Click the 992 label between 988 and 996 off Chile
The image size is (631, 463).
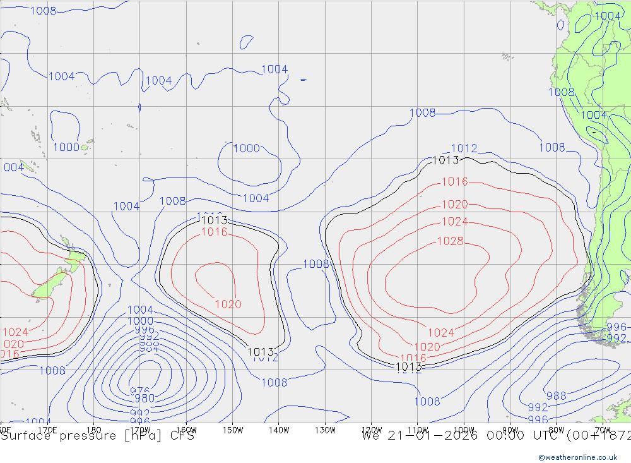point(538,407)
